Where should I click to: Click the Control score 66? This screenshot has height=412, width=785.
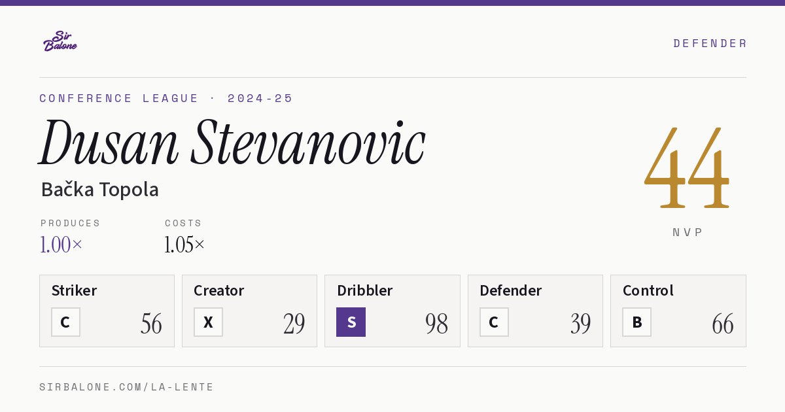[723, 324]
